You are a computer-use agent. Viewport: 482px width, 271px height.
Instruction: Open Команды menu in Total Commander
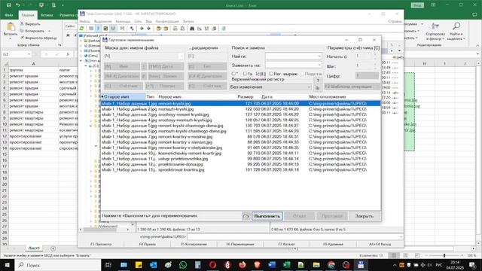pyautogui.click(x=123, y=21)
